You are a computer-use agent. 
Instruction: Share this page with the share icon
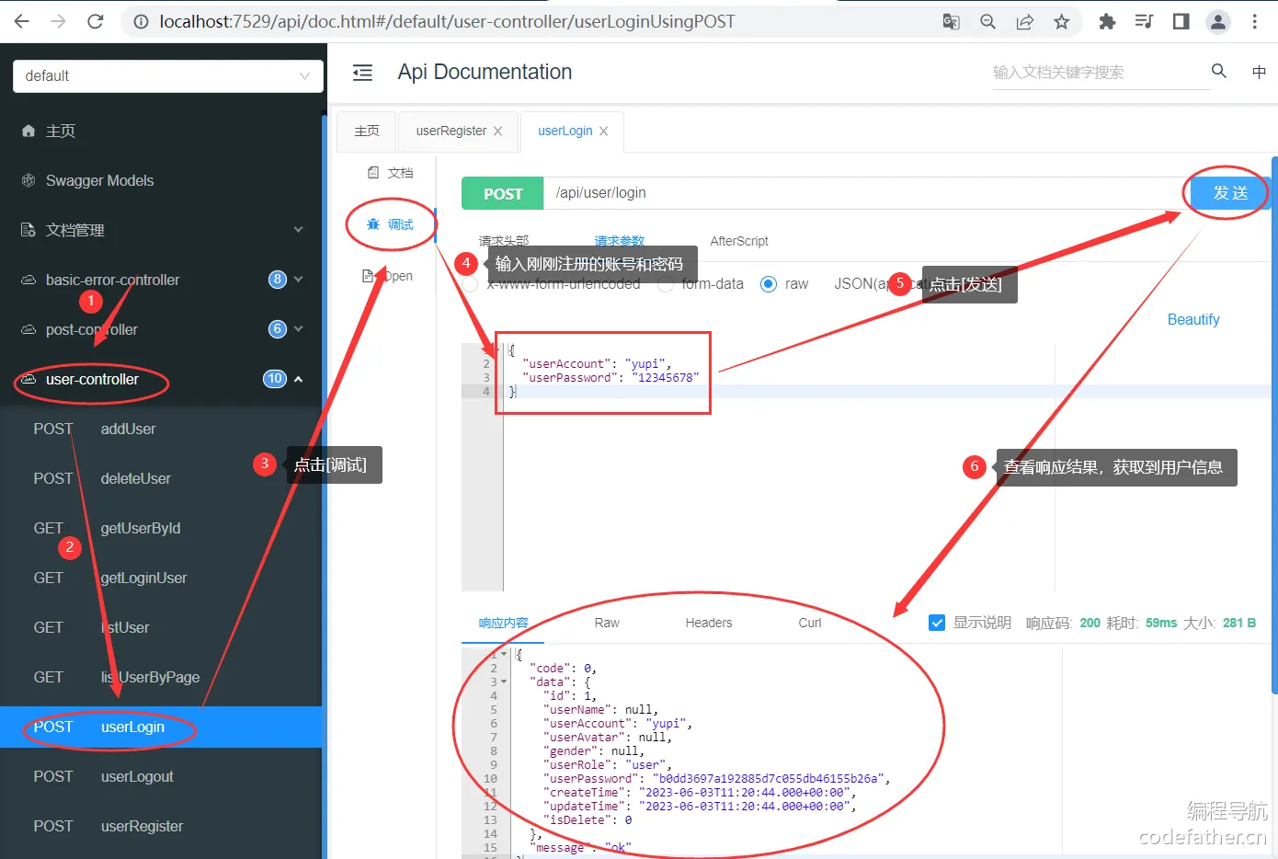click(1025, 21)
